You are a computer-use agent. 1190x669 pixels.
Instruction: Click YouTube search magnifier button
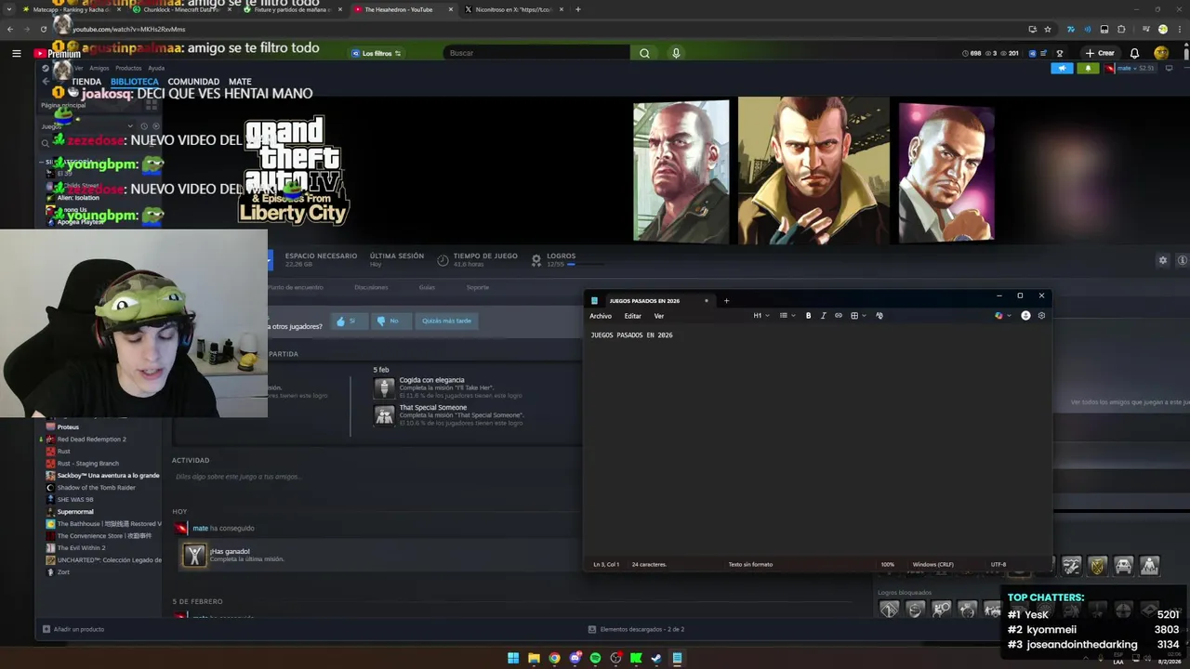tap(644, 53)
